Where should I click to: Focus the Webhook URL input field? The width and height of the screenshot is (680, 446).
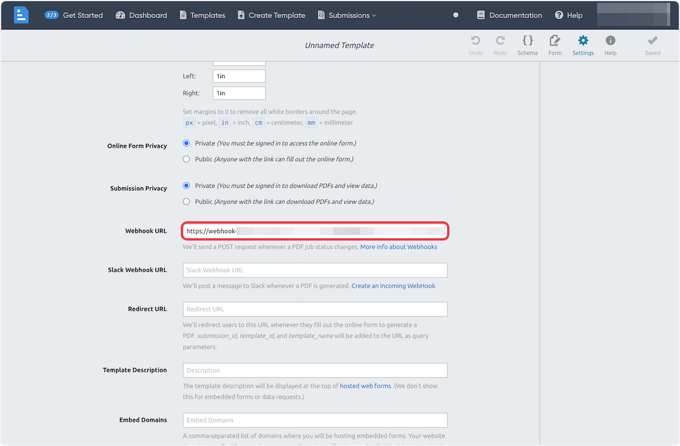(x=315, y=231)
